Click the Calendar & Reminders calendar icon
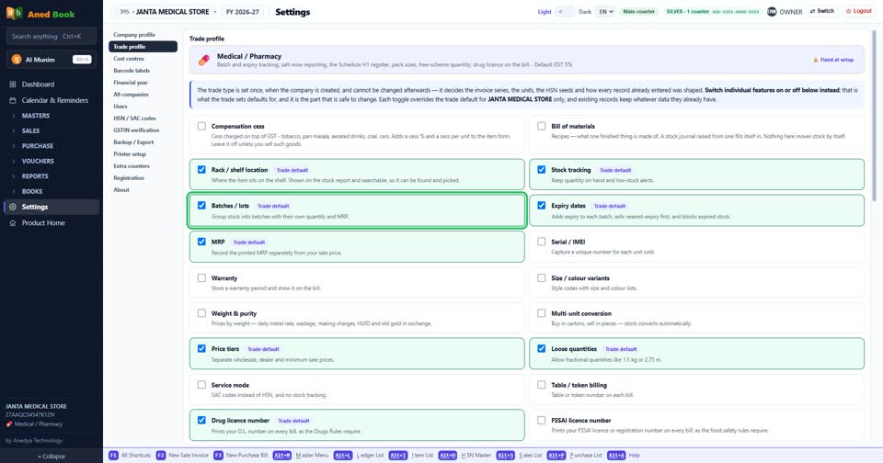Image resolution: width=883 pixels, height=463 pixels. pyautogui.click(x=13, y=100)
